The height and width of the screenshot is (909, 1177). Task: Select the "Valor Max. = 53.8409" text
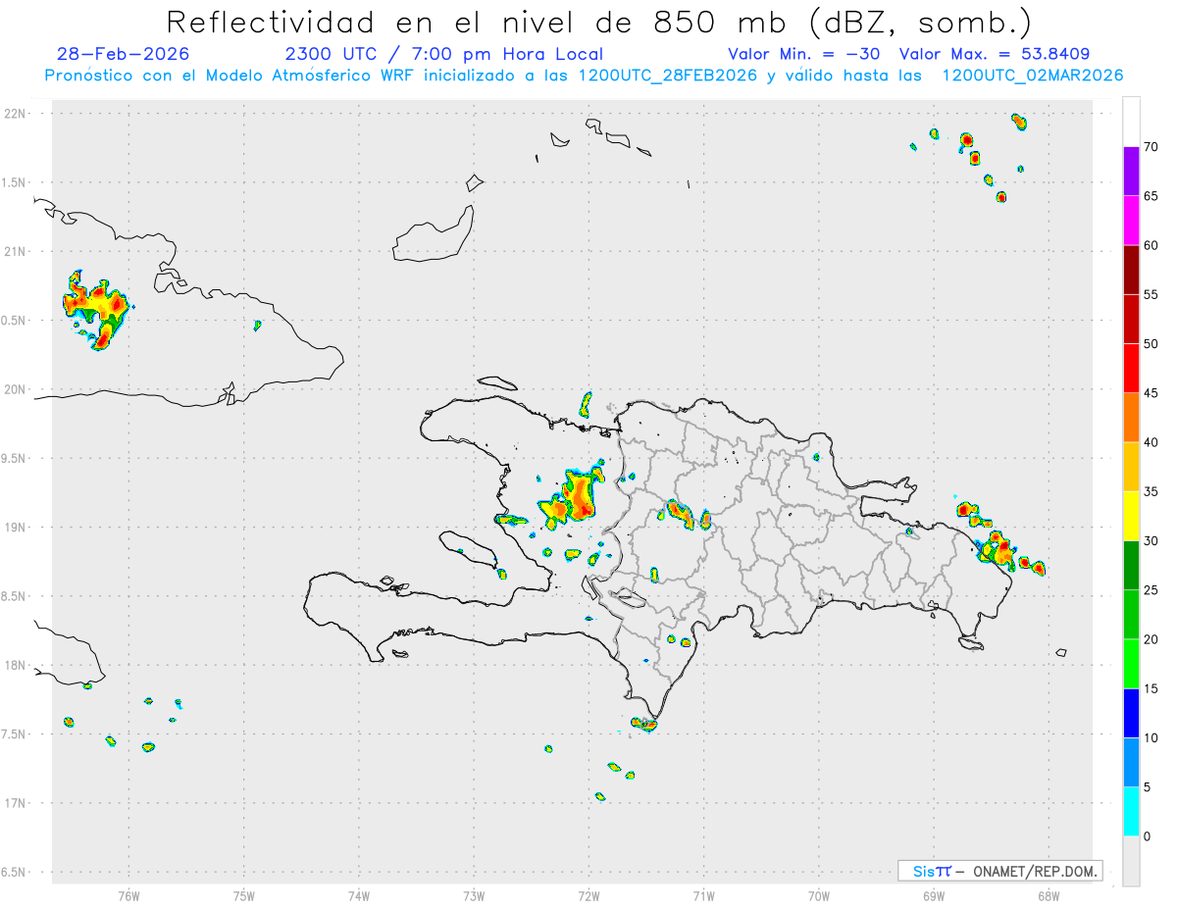tap(995, 54)
